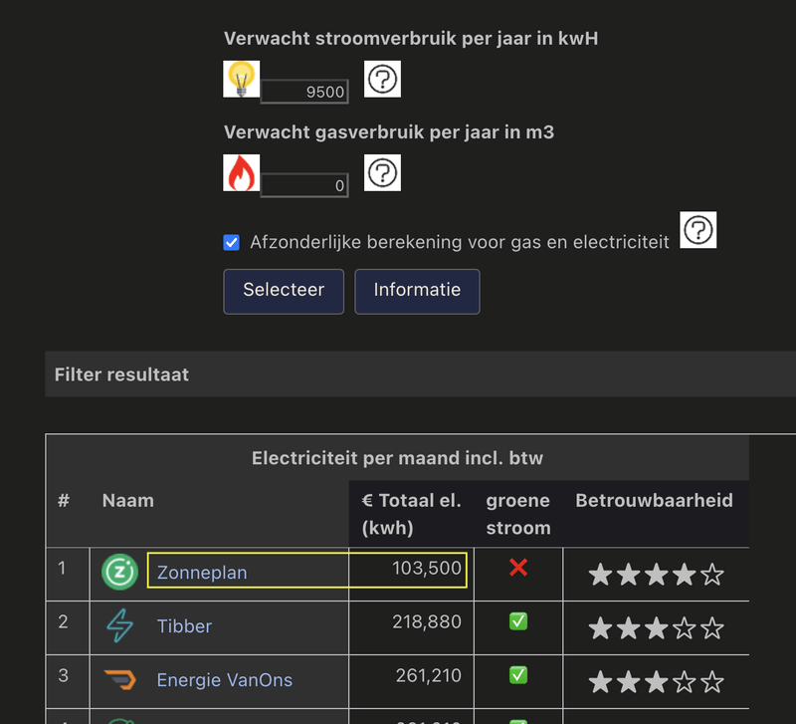The height and width of the screenshot is (724, 796).
Task: Click the Energie VanOns logo
Action: click(x=119, y=680)
